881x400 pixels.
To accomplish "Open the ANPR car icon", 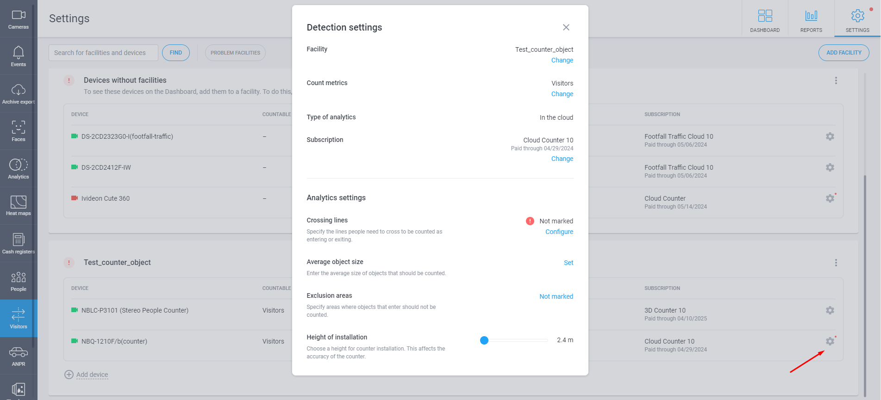I will [x=19, y=356].
